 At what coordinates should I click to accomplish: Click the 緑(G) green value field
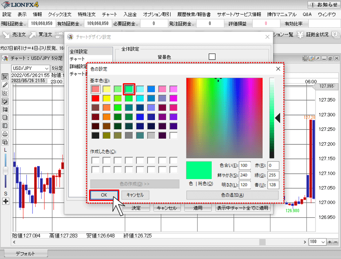273,175
